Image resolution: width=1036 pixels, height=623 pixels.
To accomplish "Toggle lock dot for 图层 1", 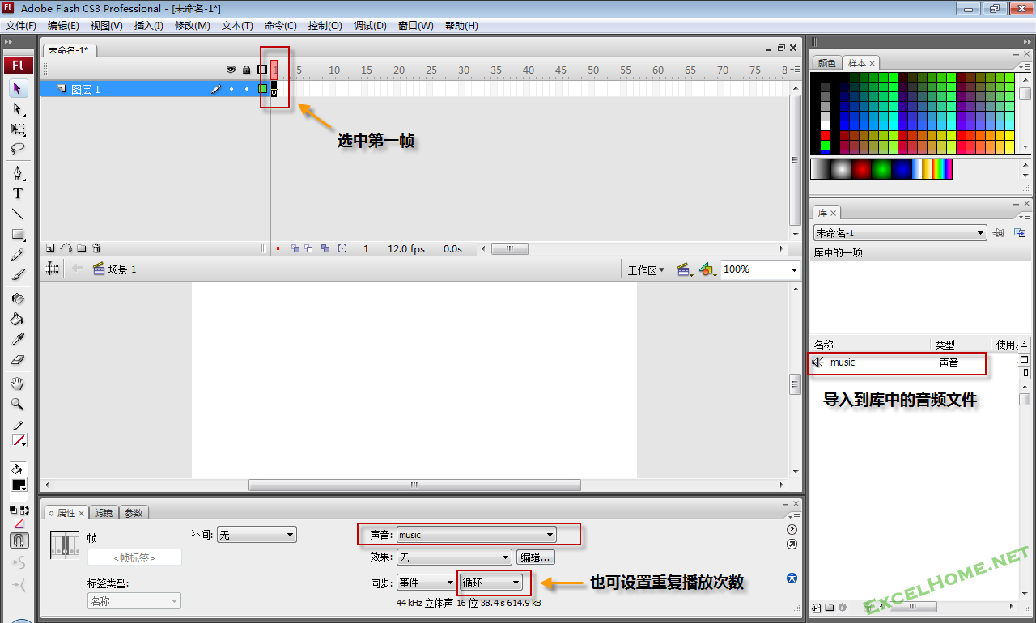I will click(247, 89).
